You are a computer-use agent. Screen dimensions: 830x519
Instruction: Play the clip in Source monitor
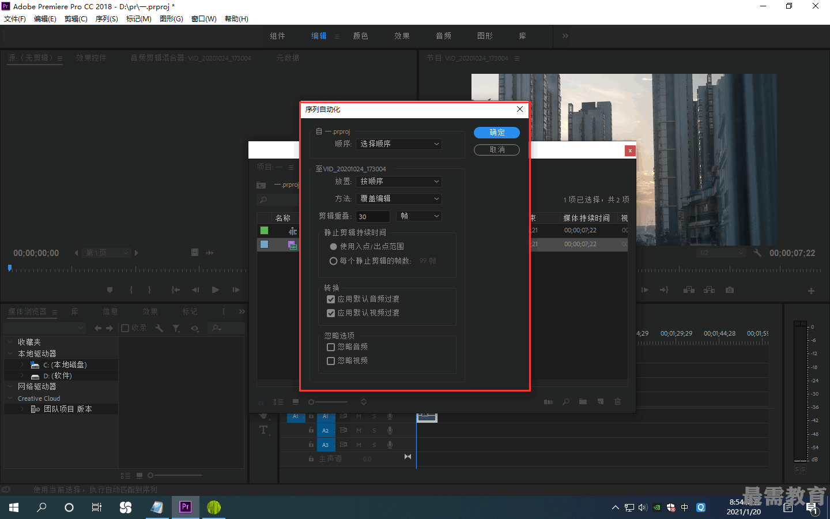click(215, 289)
